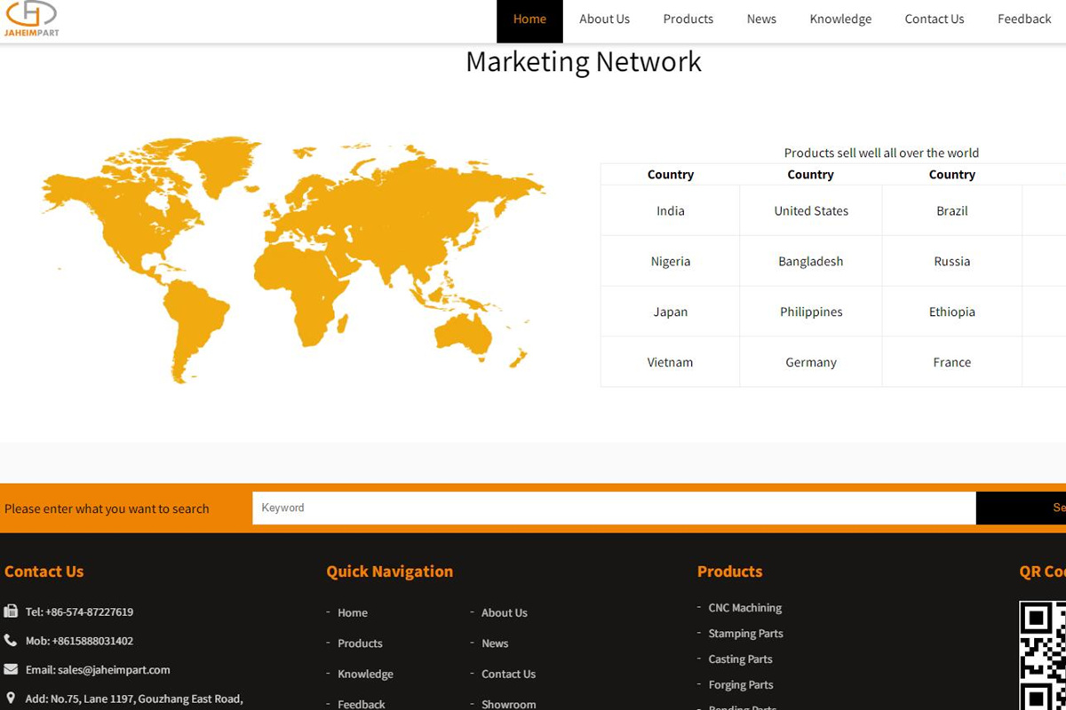The image size is (1066, 710).
Task: Follow the Stamping Parts footer link
Action: [745, 634]
